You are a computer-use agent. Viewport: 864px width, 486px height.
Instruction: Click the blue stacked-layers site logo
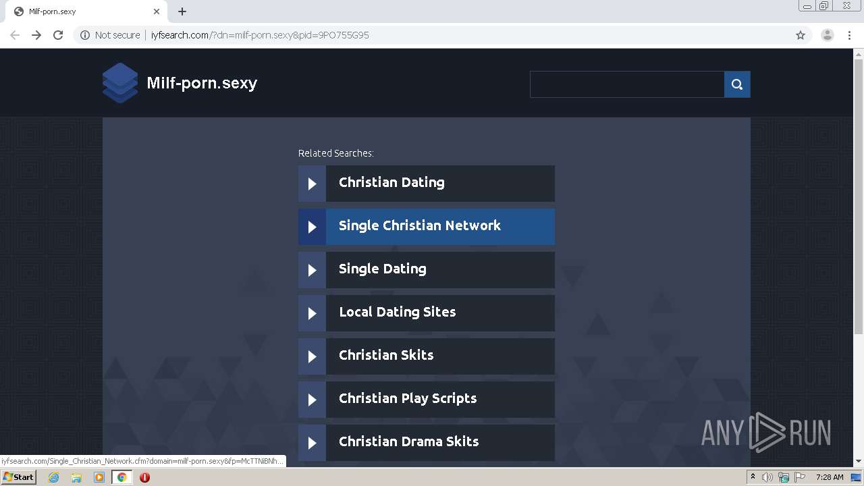(x=120, y=83)
